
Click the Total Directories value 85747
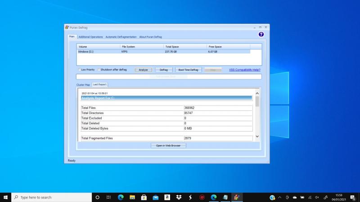[x=188, y=113]
